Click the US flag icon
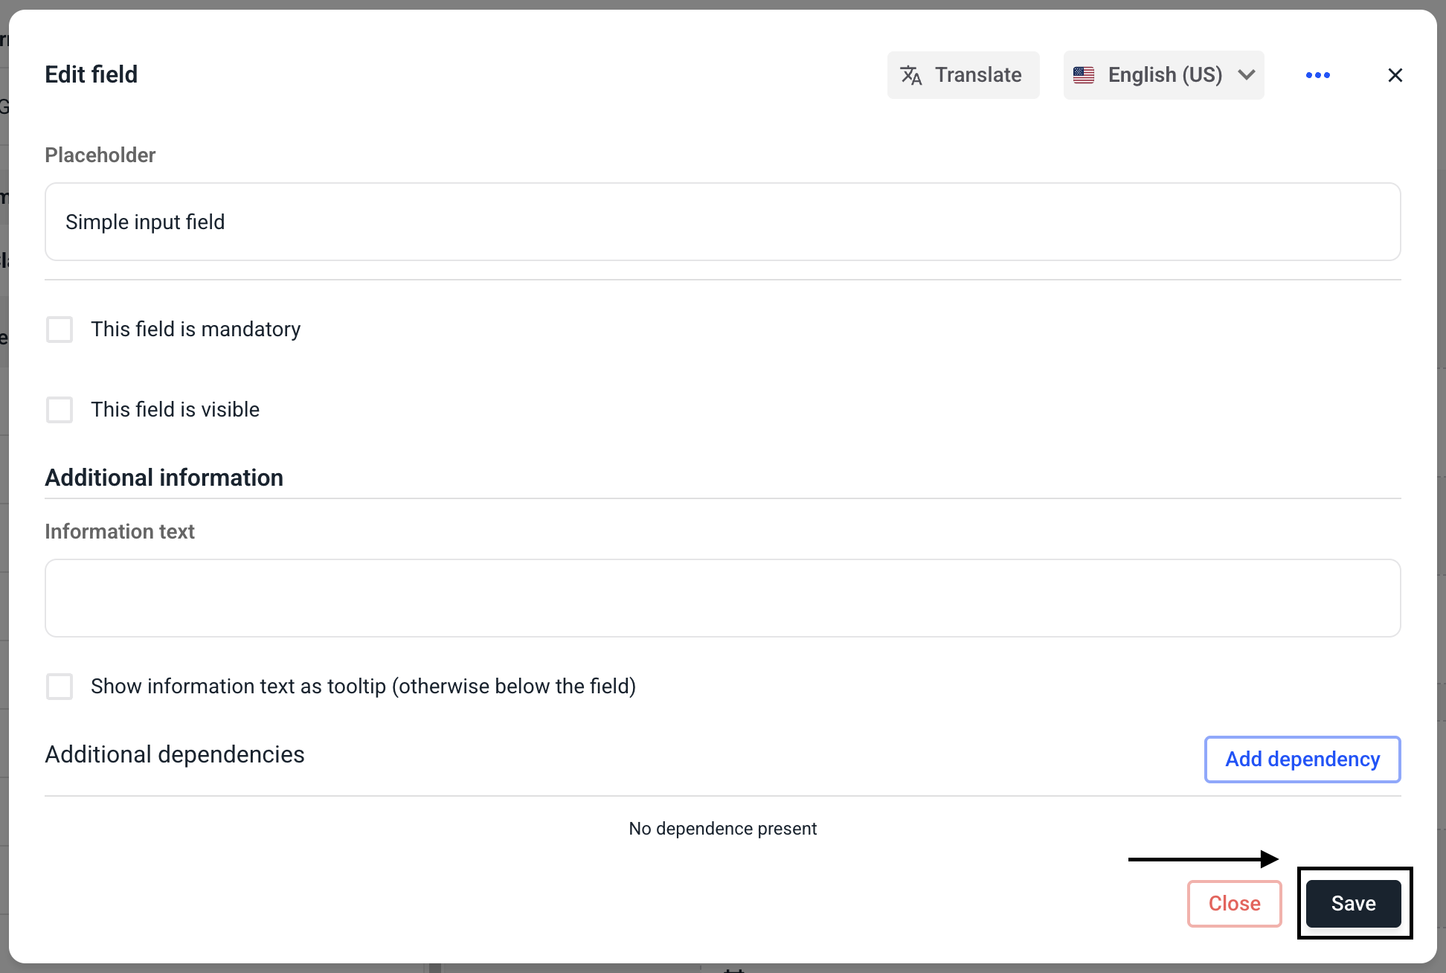The width and height of the screenshot is (1446, 973). [1084, 75]
